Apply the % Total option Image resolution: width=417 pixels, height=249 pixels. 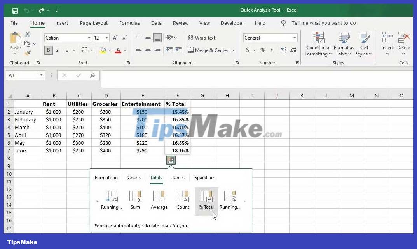tap(206, 199)
